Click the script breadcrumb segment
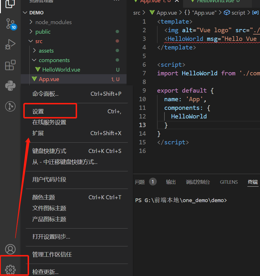 238,13
